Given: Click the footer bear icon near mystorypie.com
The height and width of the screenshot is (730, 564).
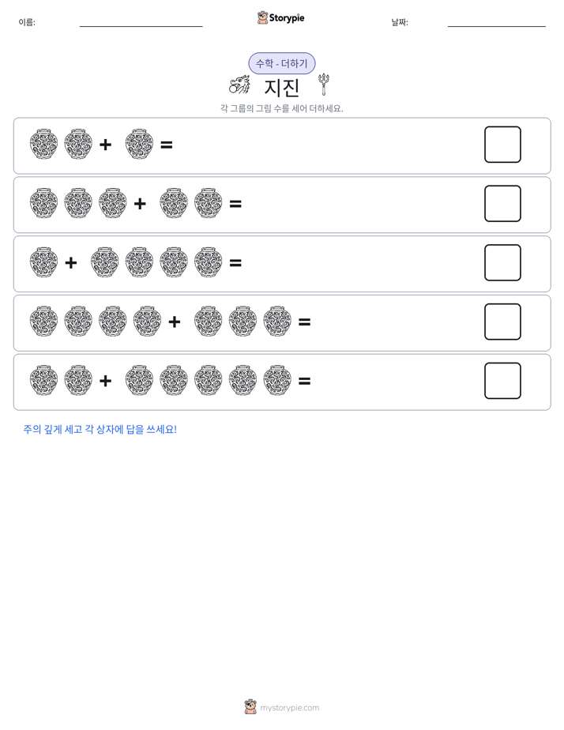Looking at the screenshot, I should (x=250, y=707).
